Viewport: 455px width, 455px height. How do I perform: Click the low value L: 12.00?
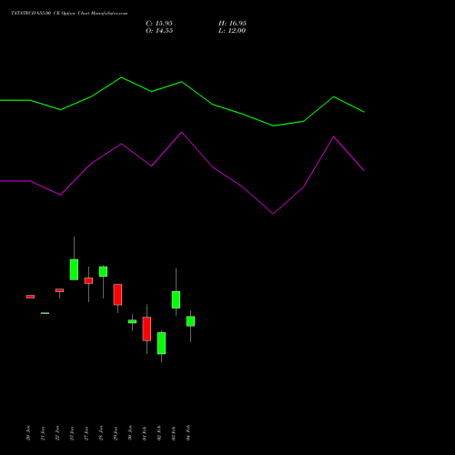tap(232, 31)
